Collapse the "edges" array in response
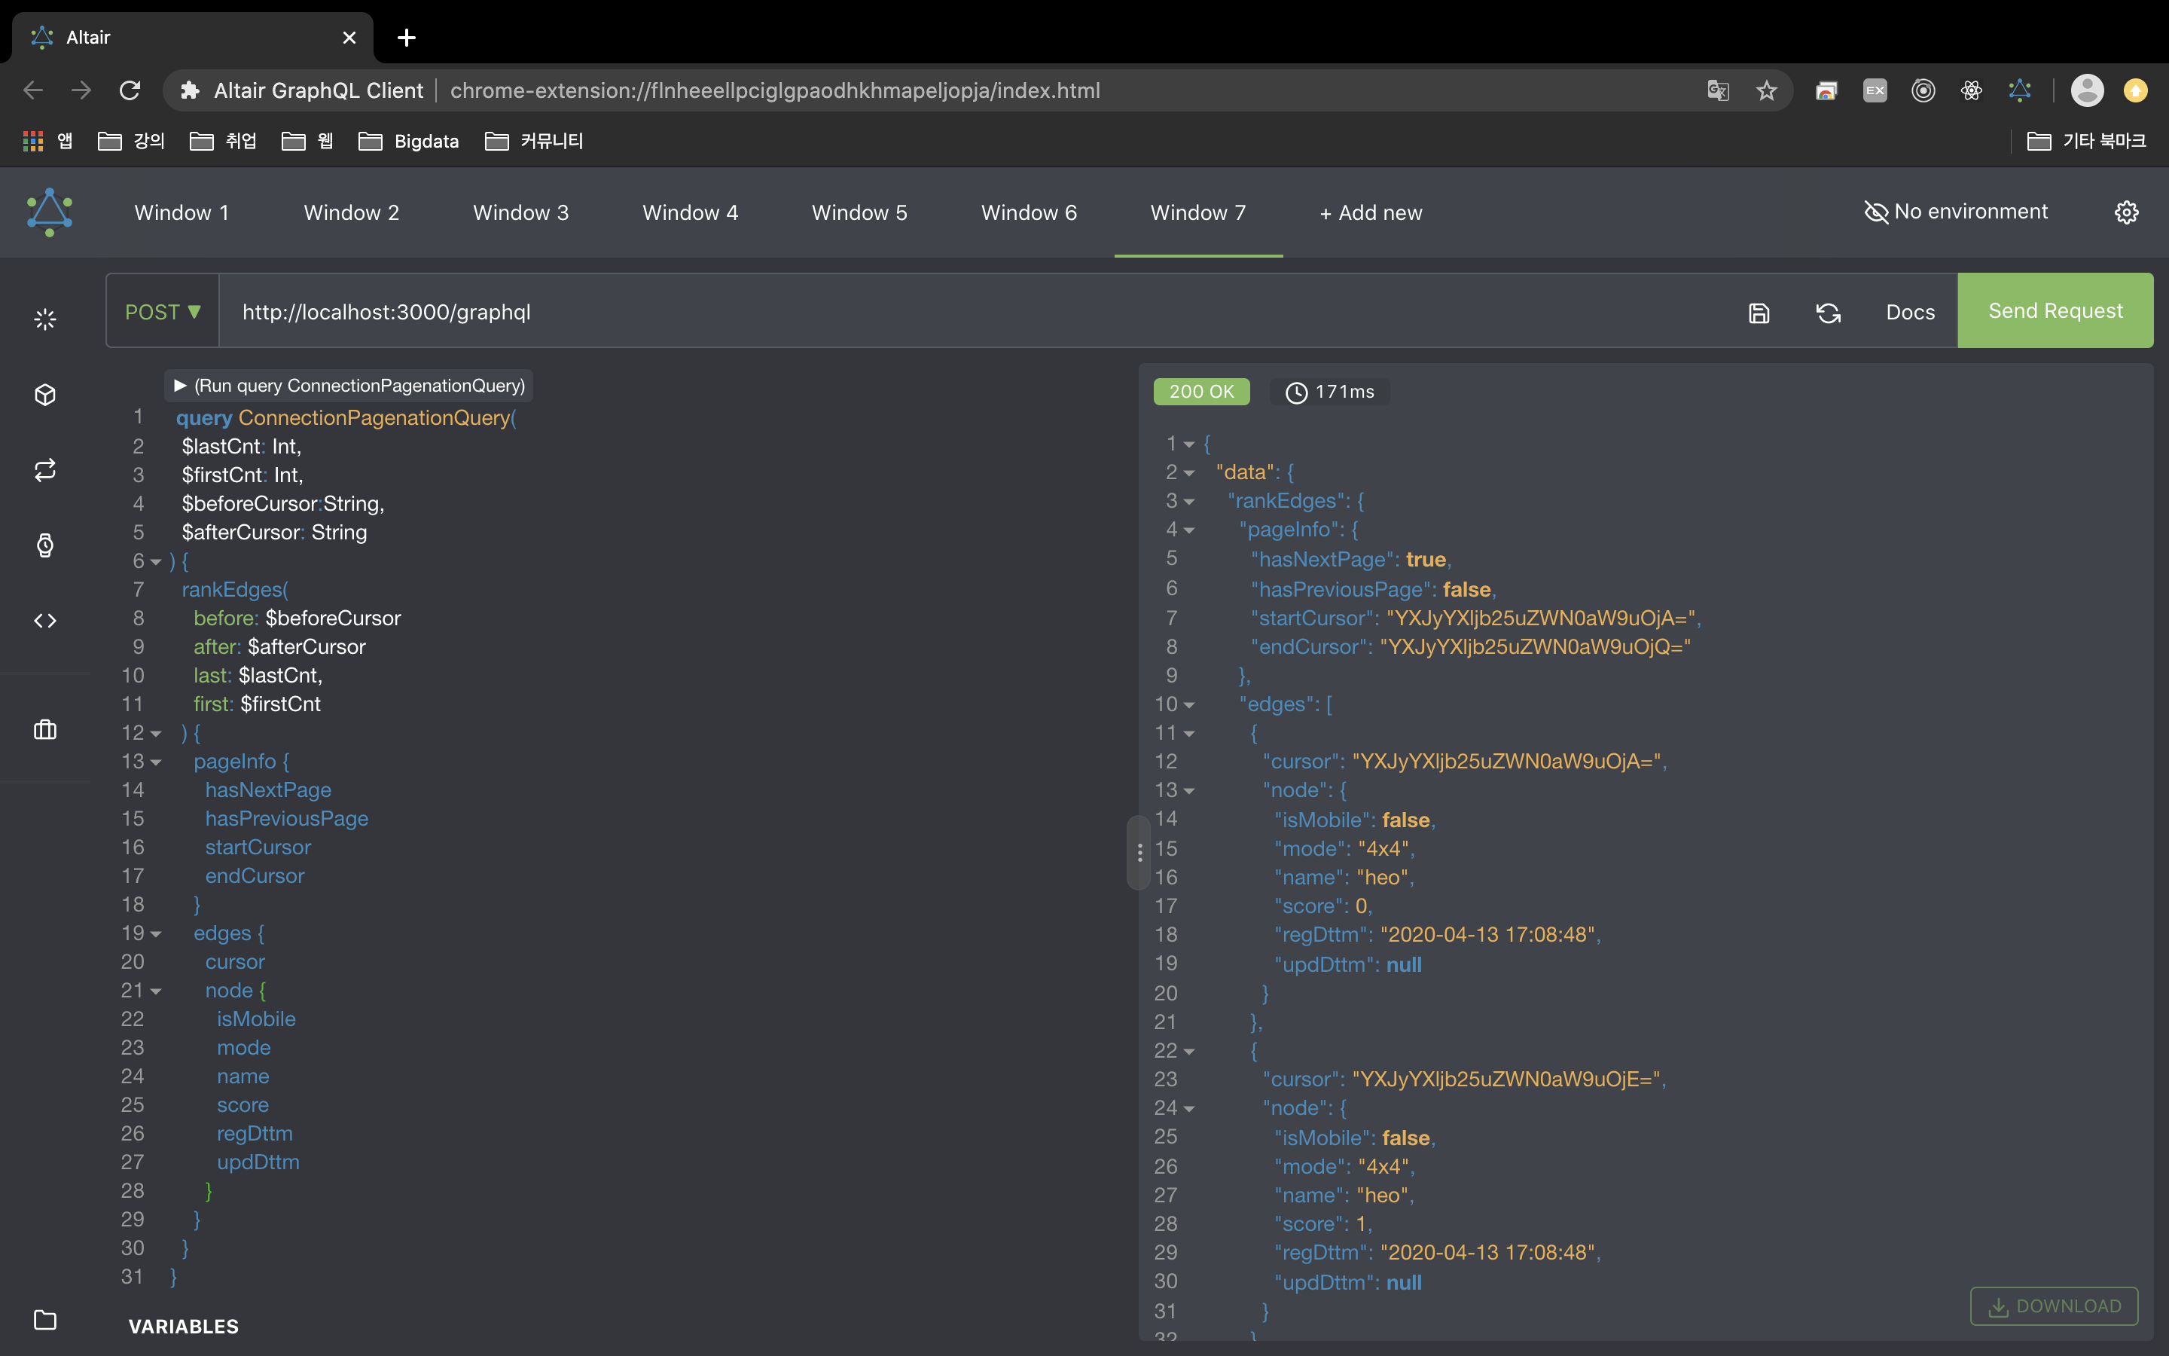 [x=1189, y=706]
